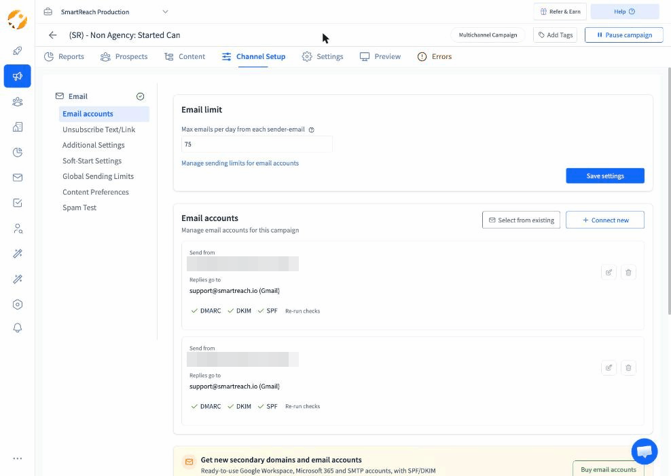The image size is (671, 476).
Task: Open the pie chart reports sidebar icon
Action: 18,152
